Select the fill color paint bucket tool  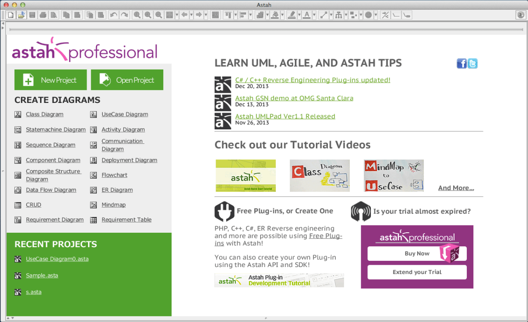pyautogui.click(x=275, y=15)
